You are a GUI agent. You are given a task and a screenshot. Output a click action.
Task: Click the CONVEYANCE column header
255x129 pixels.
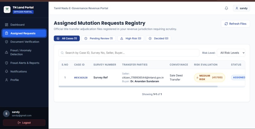tap(179, 65)
